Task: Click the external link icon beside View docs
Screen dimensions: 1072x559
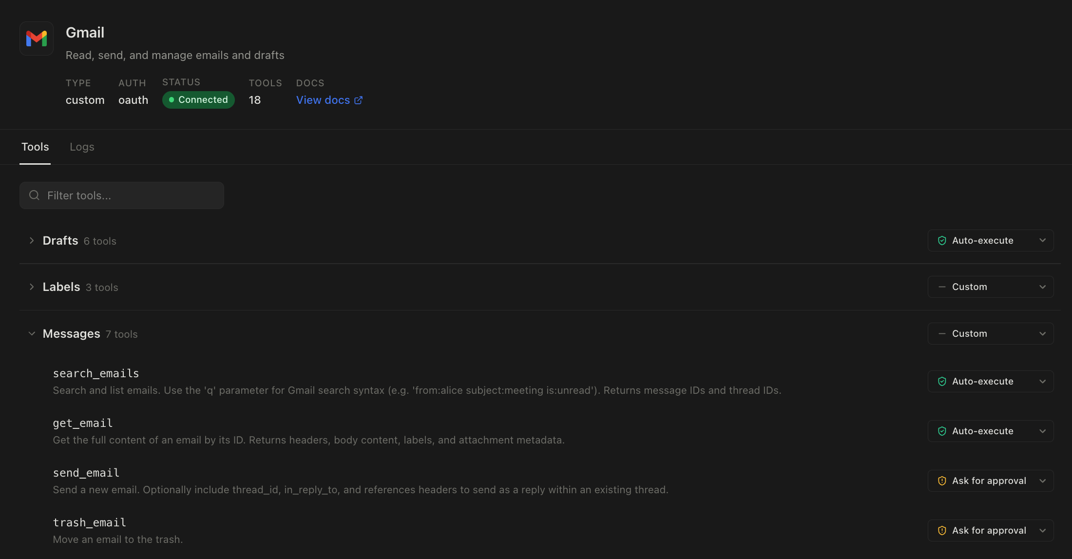Action: (x=358, y=100)
